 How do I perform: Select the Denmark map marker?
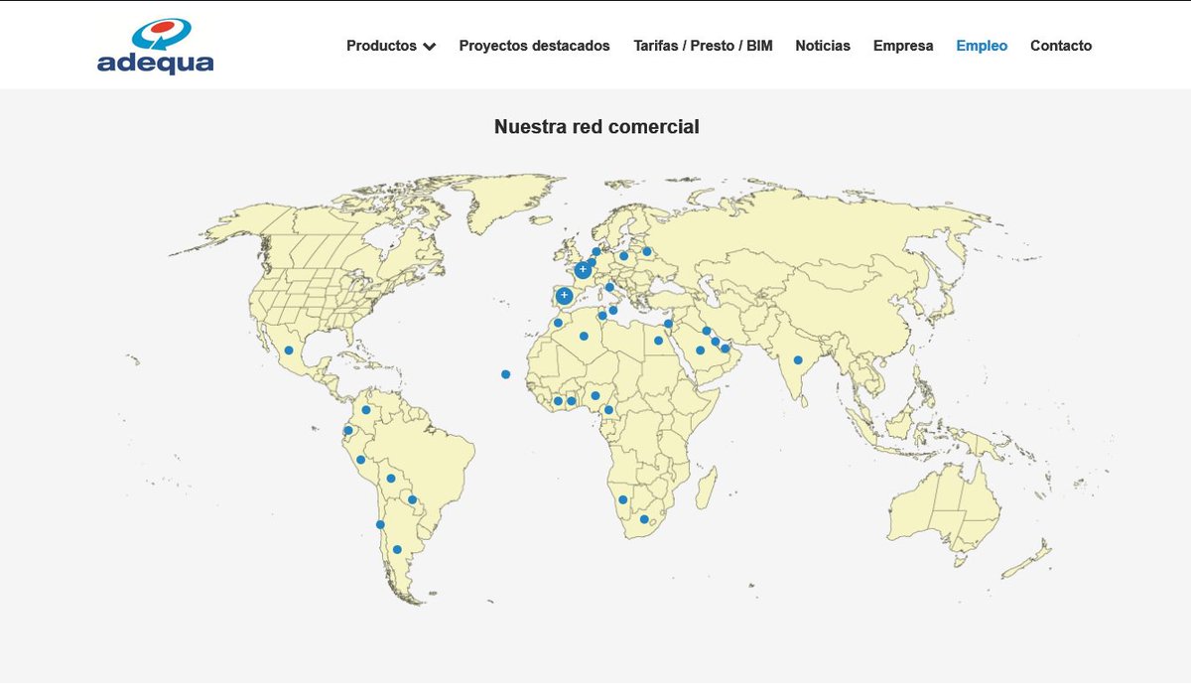(595, 251)
